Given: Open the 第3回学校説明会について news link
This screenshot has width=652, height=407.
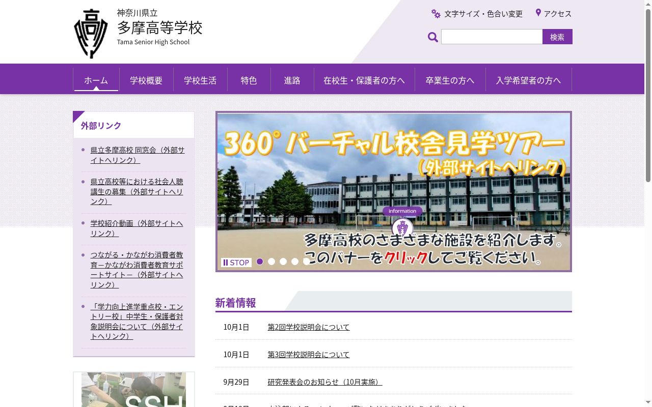Looking at the screenshot, I should pos(309,355).
